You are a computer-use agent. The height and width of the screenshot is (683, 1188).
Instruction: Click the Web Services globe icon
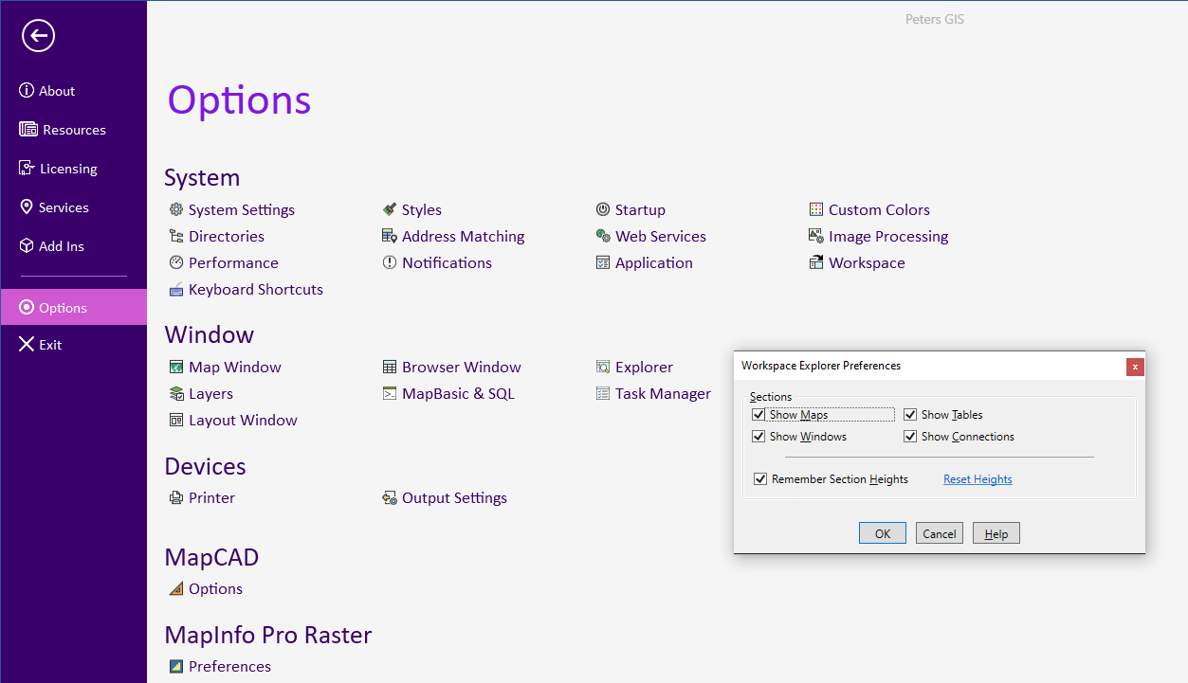[x=603, y=236]
